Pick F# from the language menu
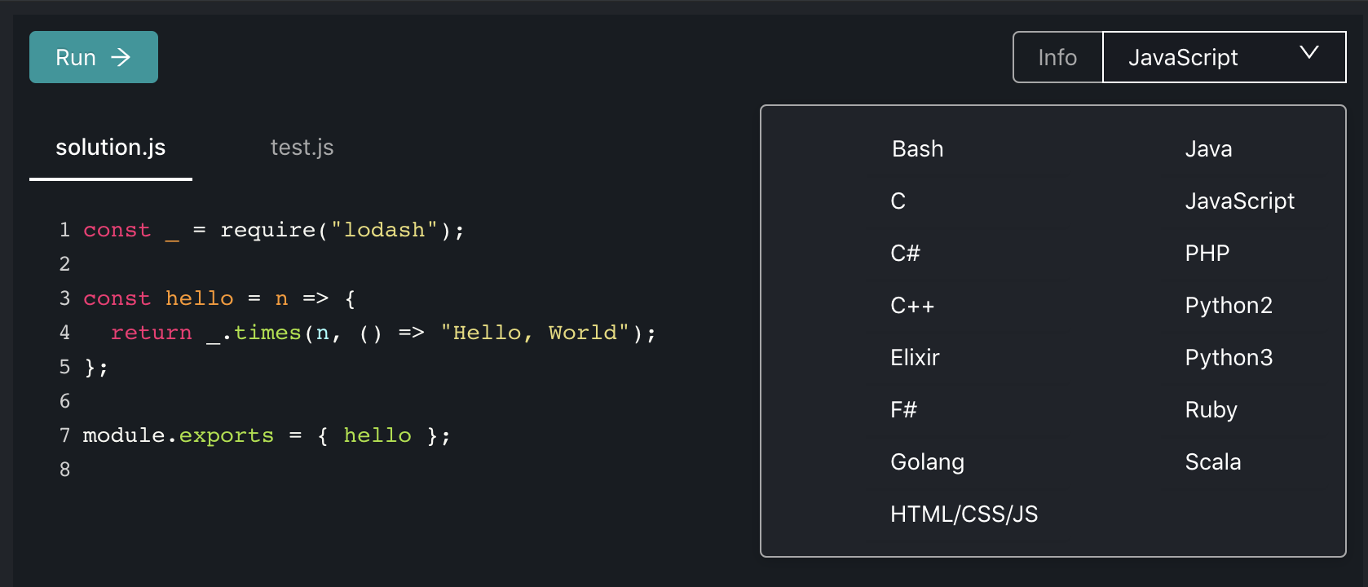This screenshot has height=587, width=1368. tap(903, 410)
